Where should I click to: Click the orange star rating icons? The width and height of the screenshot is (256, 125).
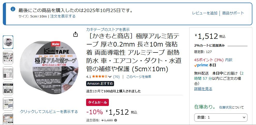pyautogui.click(x=100, y=77)
